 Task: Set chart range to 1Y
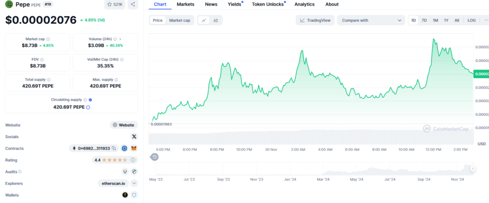(x=446, y=20)
